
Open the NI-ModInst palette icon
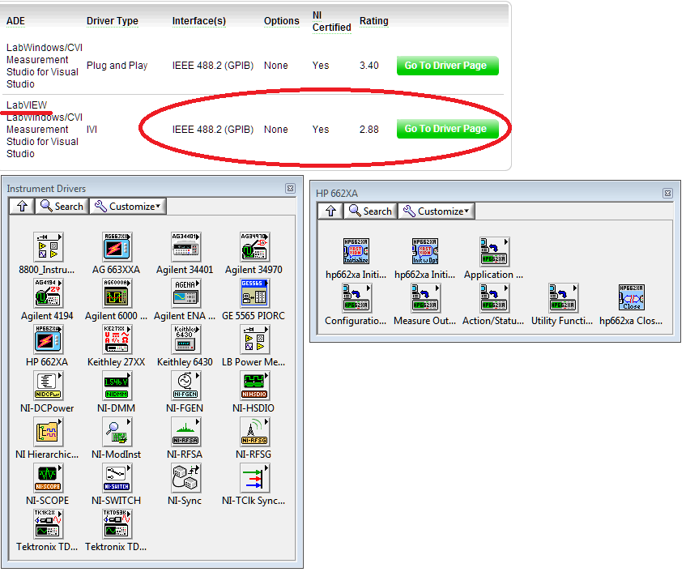117,432
